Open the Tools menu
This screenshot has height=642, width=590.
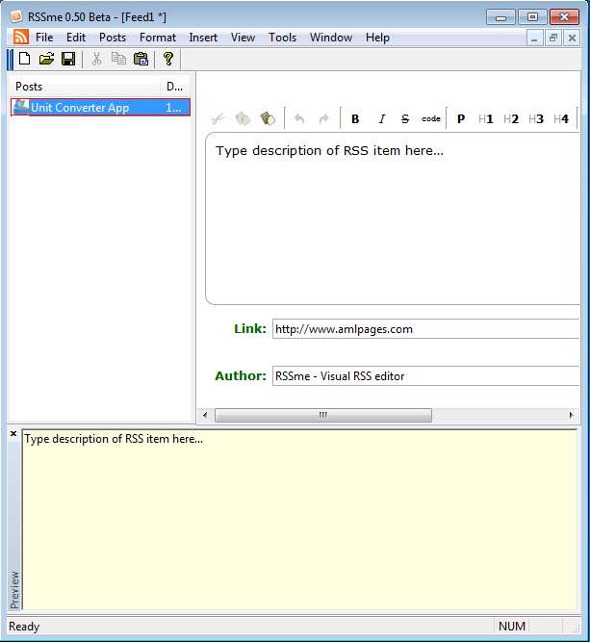coord(283,38)
